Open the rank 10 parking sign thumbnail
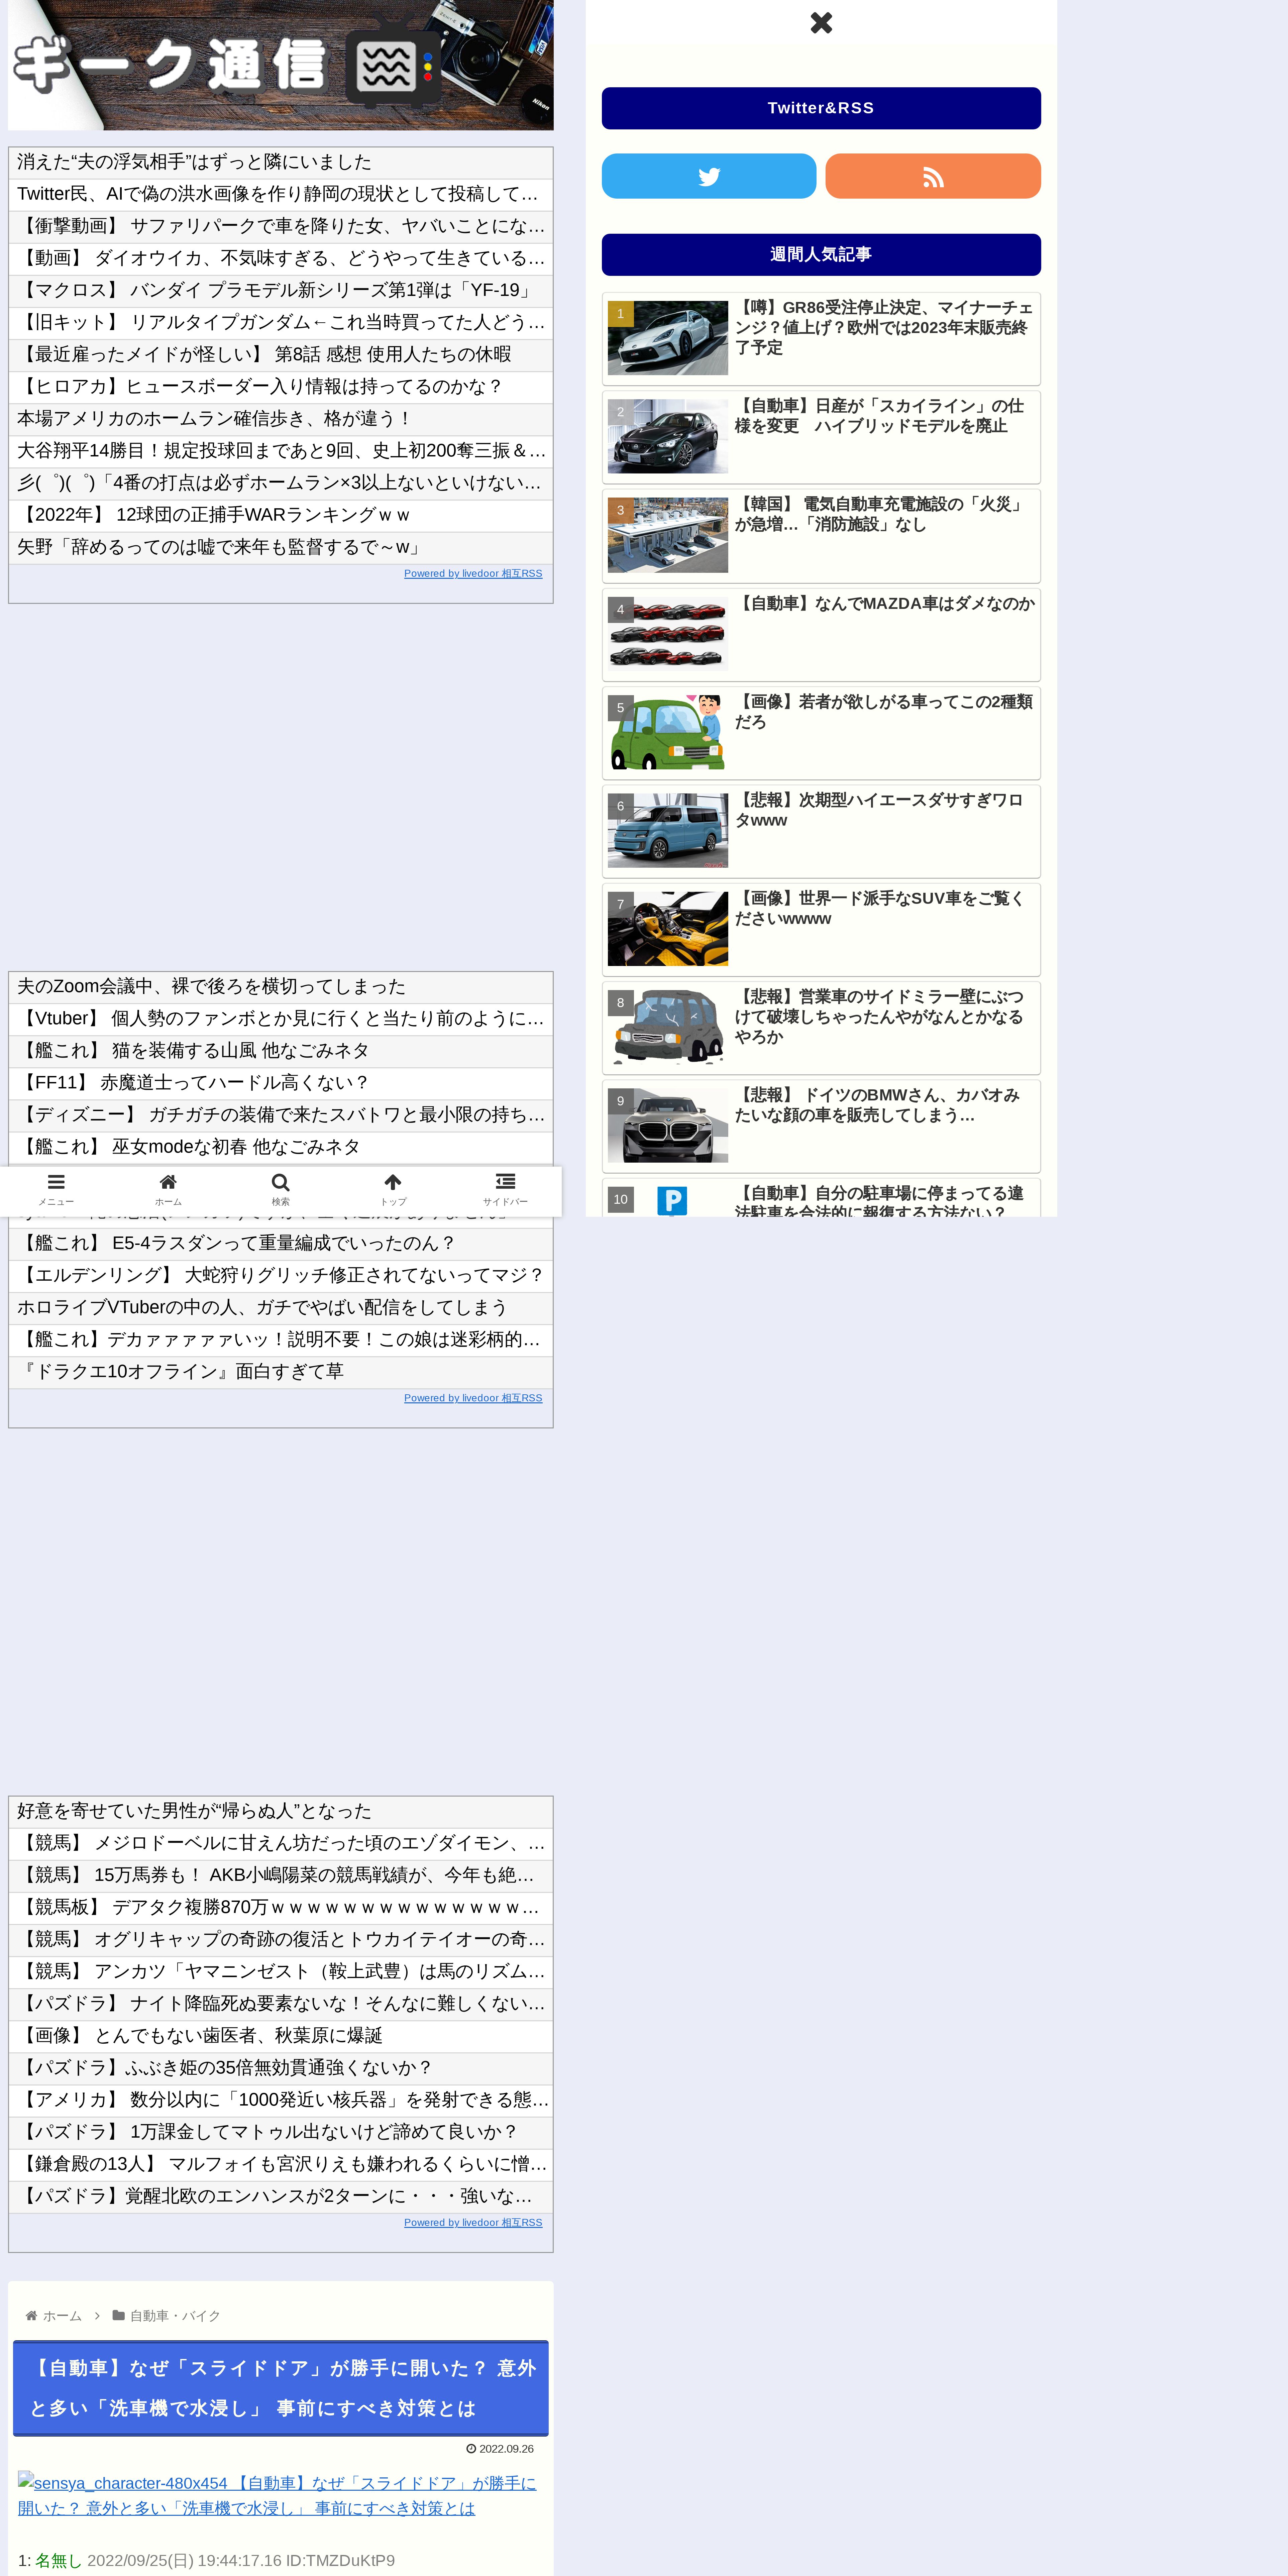Viewport: 1288px width, 2576px height. coord(668,1201)
